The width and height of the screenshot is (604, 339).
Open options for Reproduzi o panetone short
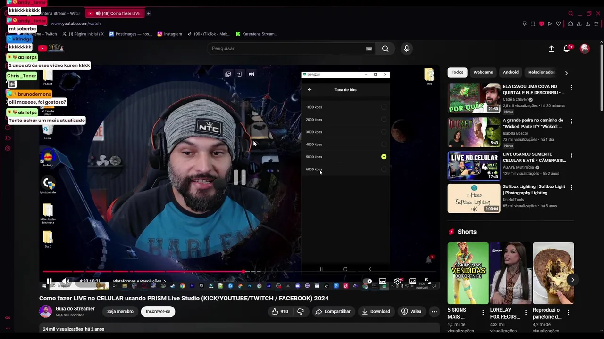(x=568, y=313)
